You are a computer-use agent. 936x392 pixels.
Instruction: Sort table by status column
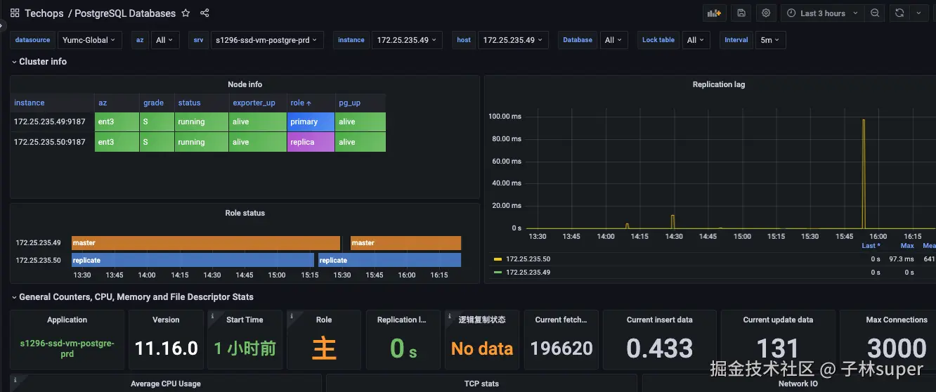pyautogui.click(x=189, y=103)
